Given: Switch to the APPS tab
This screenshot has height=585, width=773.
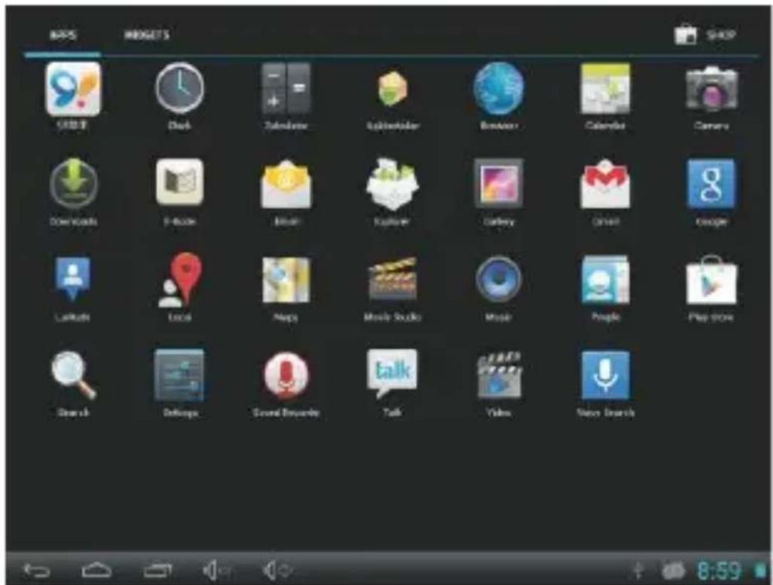Looking at the screenshot, I should tap(63, 35).
